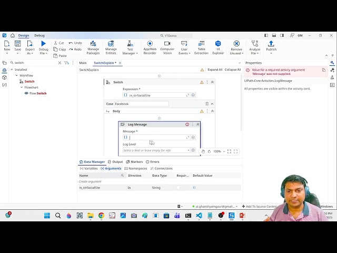Open the Project panel icon
Screen dimensions: 337x253
pyautogui.click(x=4, y=63)
